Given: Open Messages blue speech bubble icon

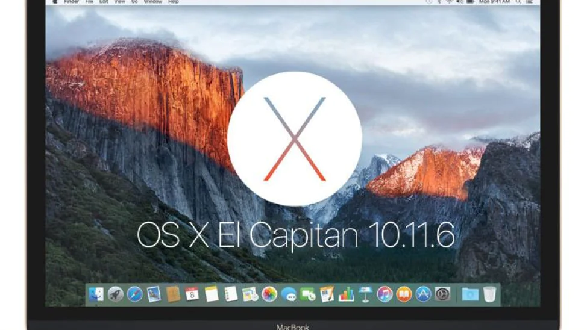Looking at the screenshot, I should (289, 294).
